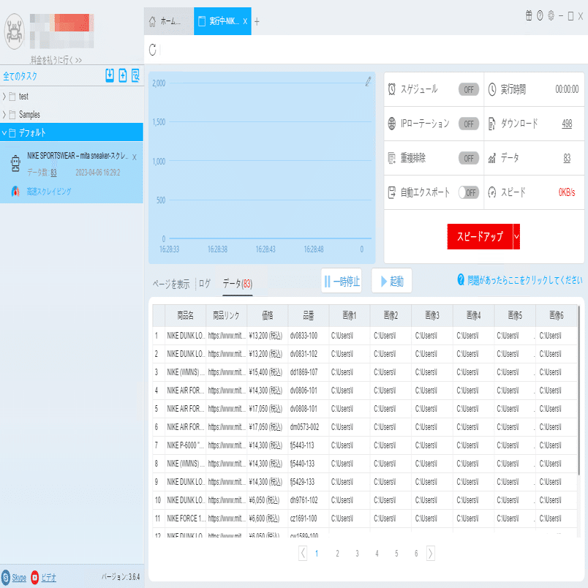
Task: Open the Skype link
Action: tap(19, 578)
